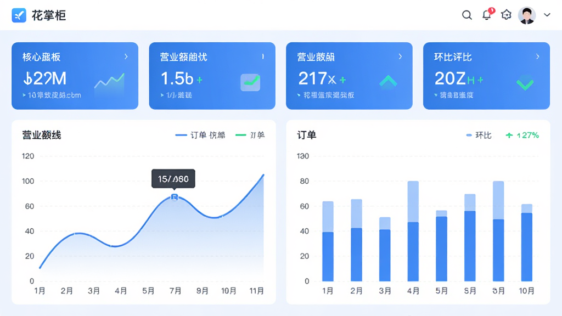The height and width of the screenshot is (316, 562).
Task: Click the dark lower segment of 1月 bar
Action: pos(328,257)
